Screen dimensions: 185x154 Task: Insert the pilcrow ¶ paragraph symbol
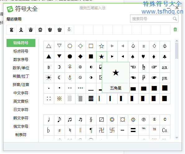91,130
